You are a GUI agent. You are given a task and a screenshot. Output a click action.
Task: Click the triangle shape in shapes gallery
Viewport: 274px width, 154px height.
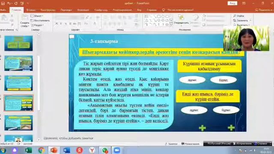coord(146,21)
